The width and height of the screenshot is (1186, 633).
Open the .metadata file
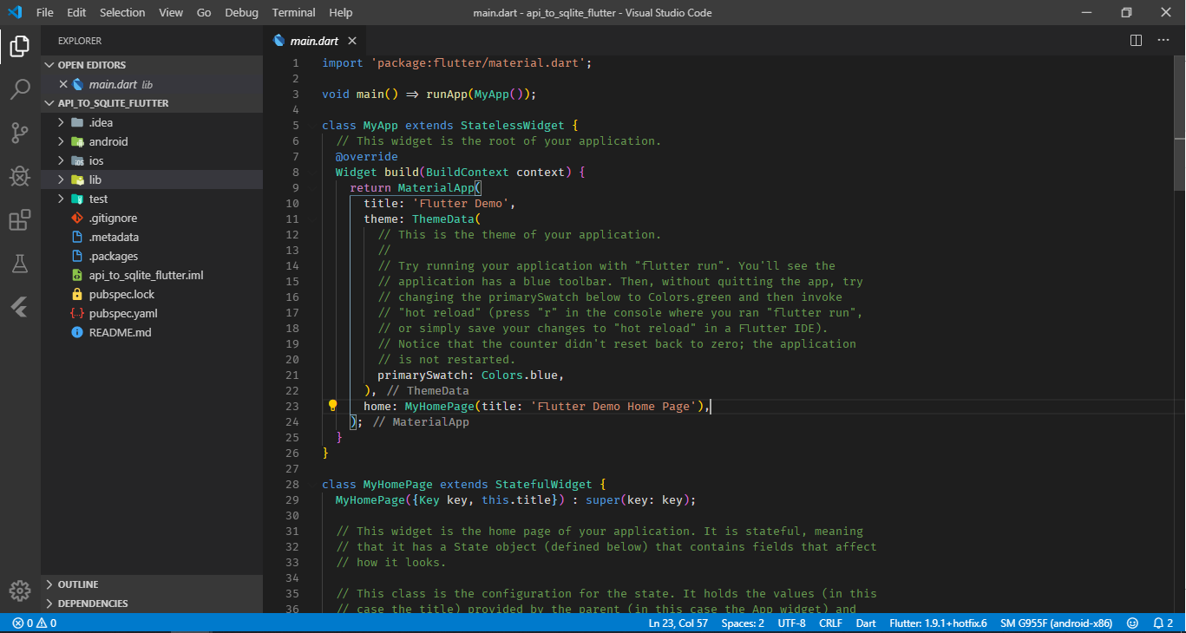(152, 237)
